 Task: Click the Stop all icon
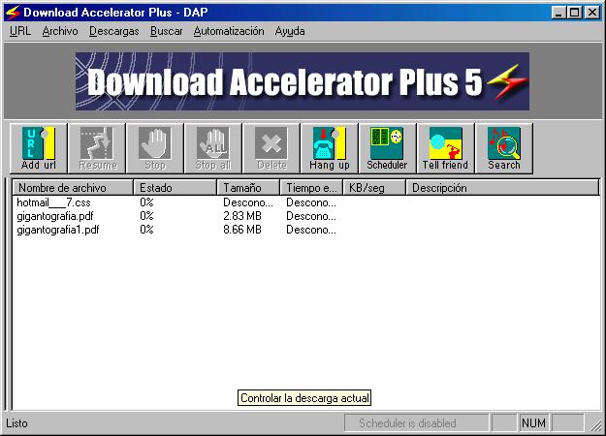213,148
